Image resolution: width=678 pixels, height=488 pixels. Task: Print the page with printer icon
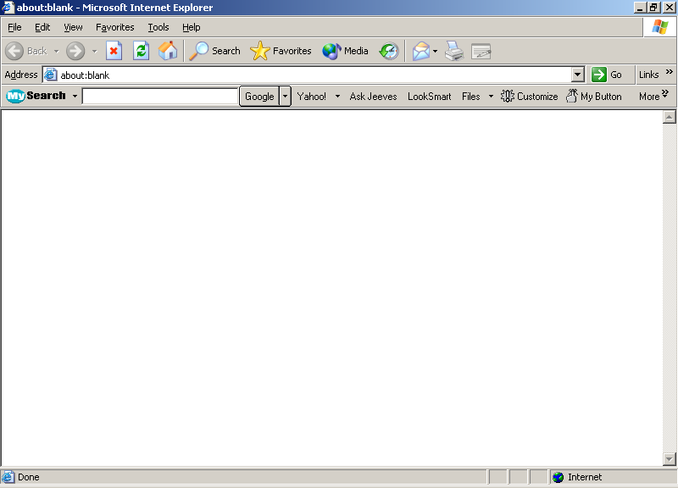[454, 51]
